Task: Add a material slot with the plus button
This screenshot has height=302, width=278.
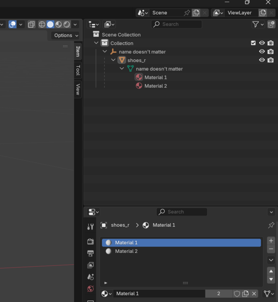Action: [271, 241]
